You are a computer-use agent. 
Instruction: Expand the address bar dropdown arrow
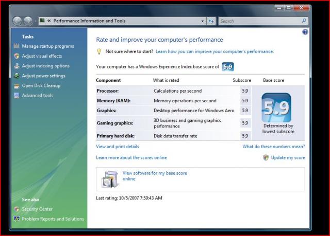(x=203, y=21)
